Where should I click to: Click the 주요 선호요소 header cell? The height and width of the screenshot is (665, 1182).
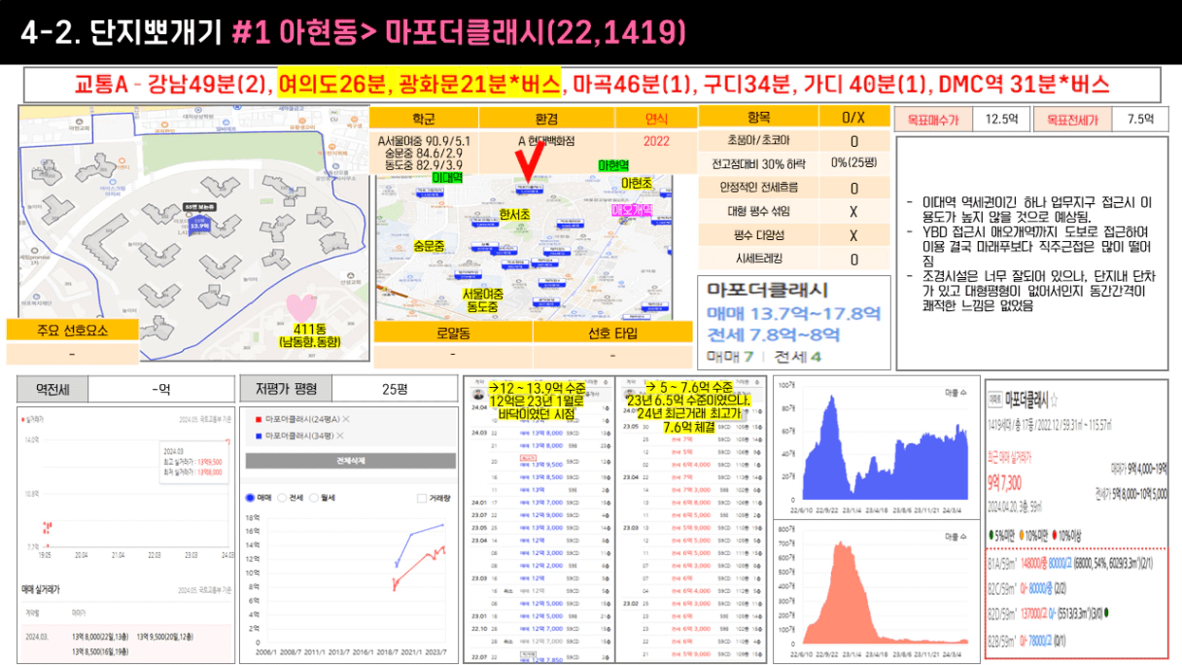71,330
